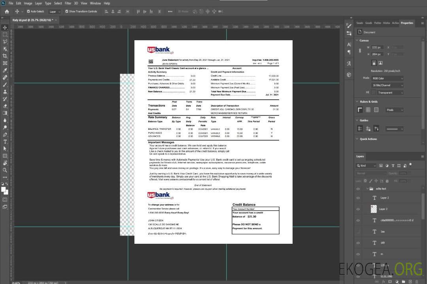Screen dimensions: 427x284
Task: Open the 16 Bits/Channel dropdown
Action: pyautogui.click(x=387, y=85)
